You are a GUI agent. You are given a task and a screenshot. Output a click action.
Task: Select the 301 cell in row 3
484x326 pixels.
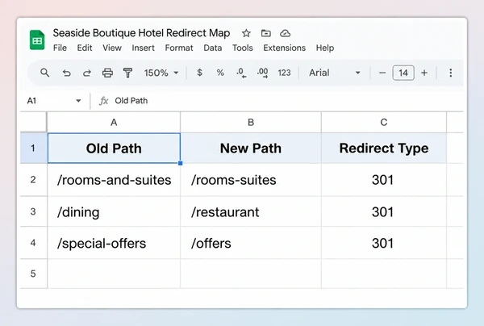(384, 211)
